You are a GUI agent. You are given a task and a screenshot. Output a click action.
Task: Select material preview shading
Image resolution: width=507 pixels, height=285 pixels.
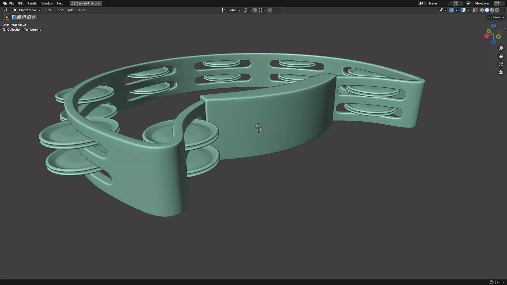coord(492,10)
